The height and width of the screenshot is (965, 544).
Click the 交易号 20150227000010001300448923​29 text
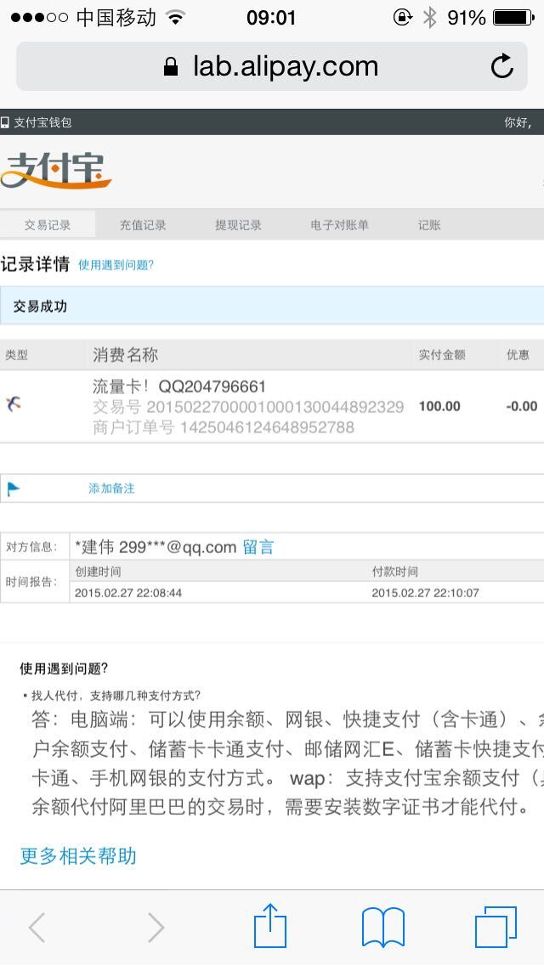pos(248,407)
